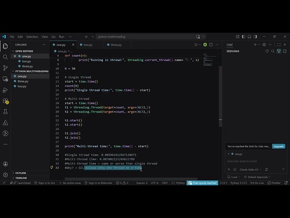Open the Run and Debug view
This screenshot has height=218, width=290.
click(5, 90)
